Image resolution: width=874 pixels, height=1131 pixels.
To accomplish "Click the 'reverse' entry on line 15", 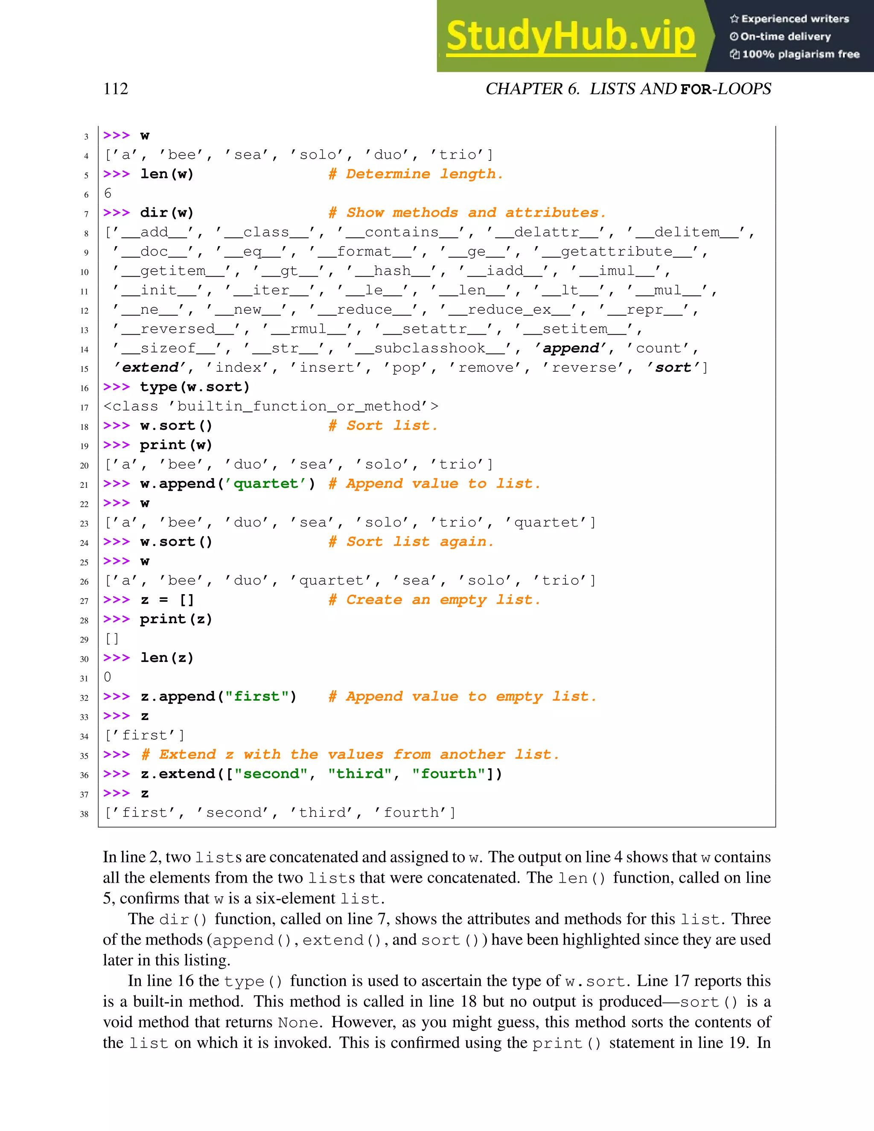I will point(584,367).
